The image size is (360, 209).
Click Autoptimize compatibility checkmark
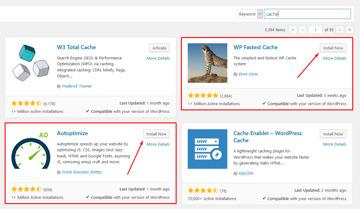[x=88, y=197]
